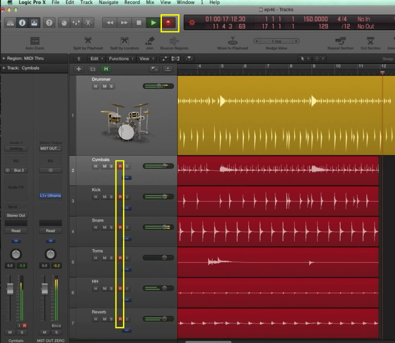
Task: Open the Edit dropdown in tracks area
Action: pos(96,59)
